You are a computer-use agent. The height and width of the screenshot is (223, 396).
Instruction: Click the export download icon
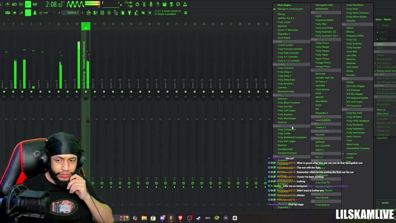click(185, 4)
